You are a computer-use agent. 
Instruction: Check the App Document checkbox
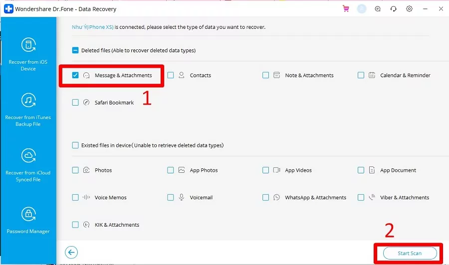pyautogui.click(x=361, y=170)
